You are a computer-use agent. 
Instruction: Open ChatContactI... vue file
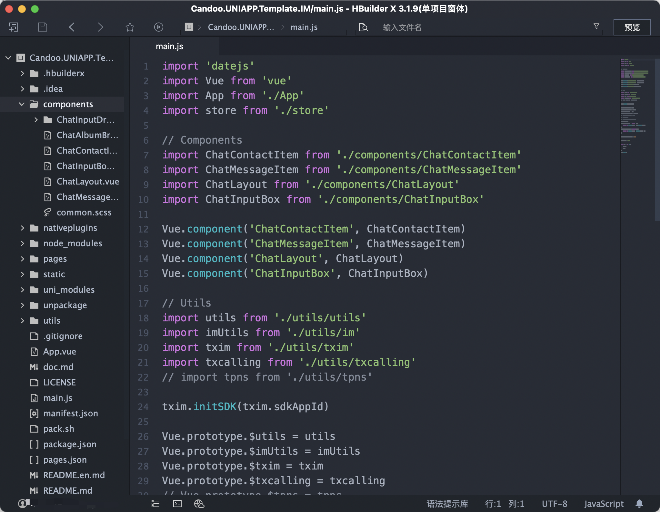click(87, 151)
